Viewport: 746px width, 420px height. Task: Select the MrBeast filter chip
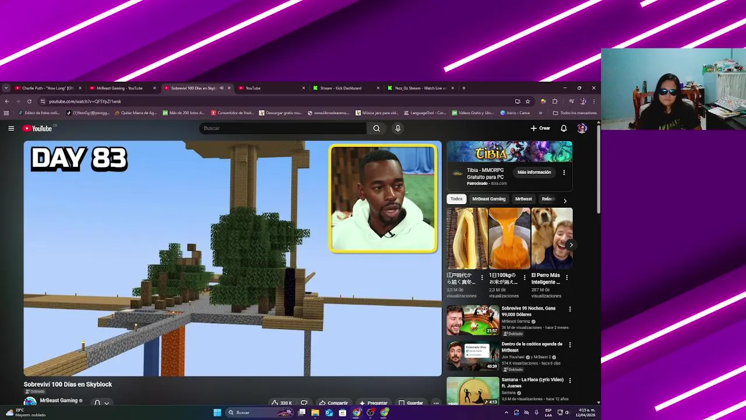pyautogui.click(x=523, y=199)
